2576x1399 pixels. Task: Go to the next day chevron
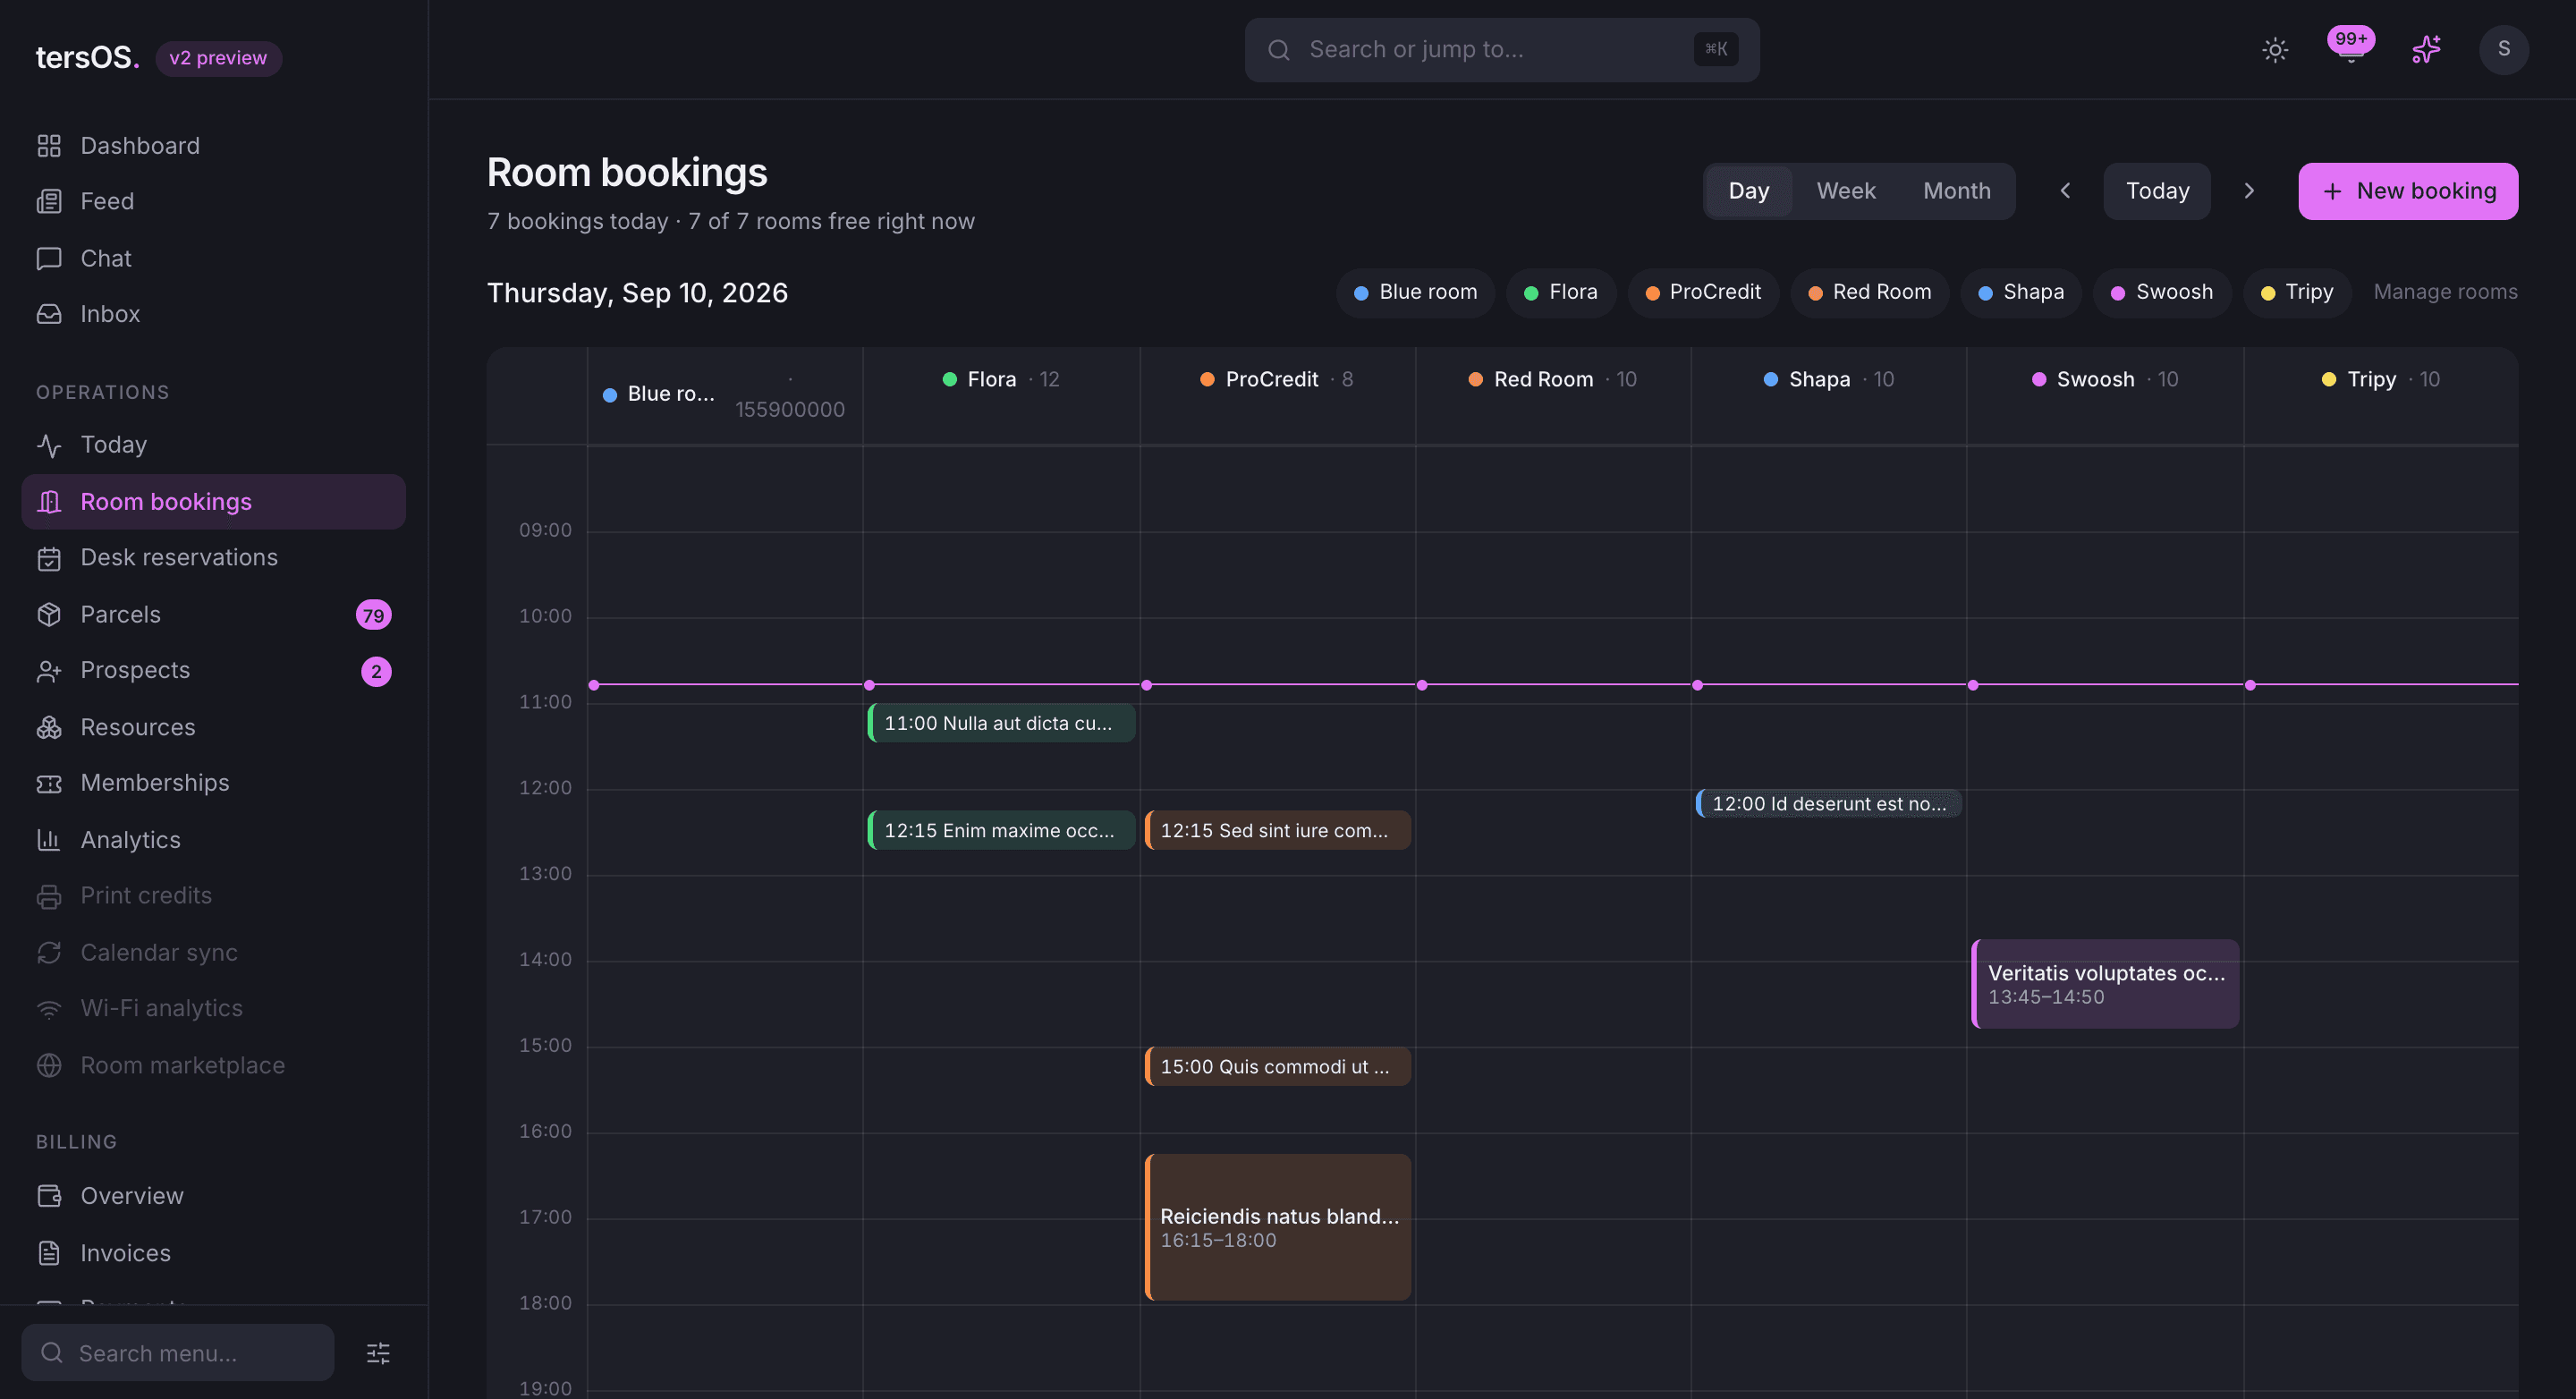point(2249,191)
